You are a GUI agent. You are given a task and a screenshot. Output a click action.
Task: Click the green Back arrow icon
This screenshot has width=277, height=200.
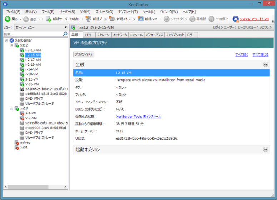pos(8,19)
